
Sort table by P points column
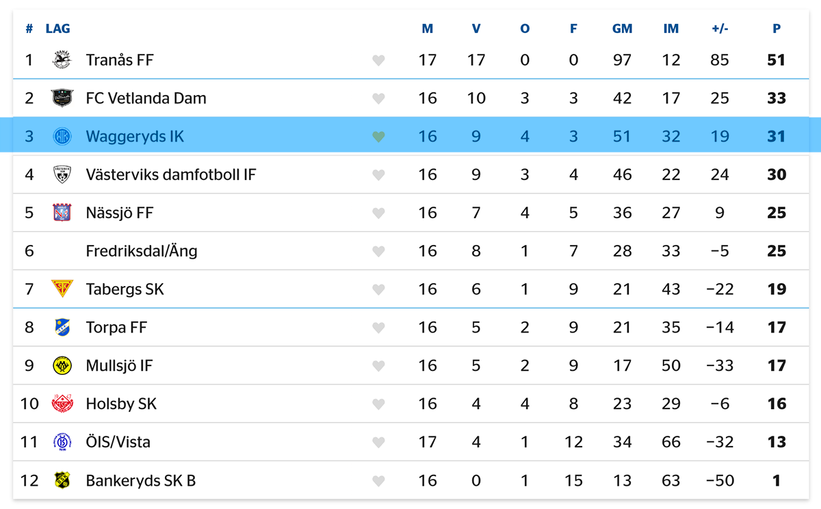[x=777, y=29]
